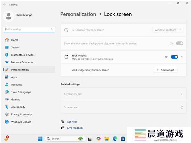The height and width of the screenshot is (143, 191).
Task: Click the Accessibility figure icon
Action: 7,107
